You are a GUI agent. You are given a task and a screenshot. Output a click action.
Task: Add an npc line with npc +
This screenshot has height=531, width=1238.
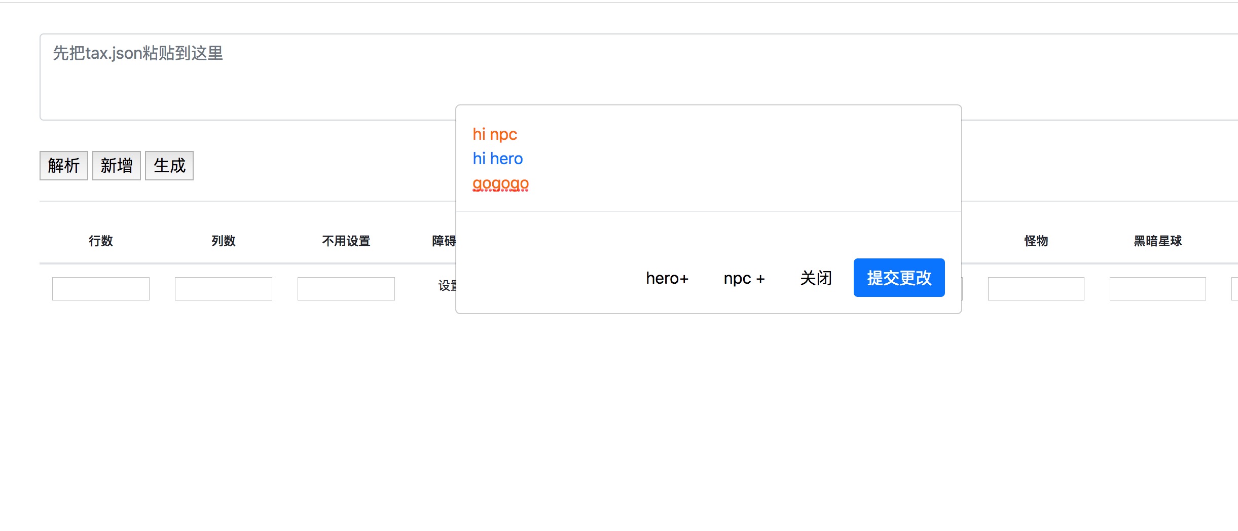coord(744,278)
